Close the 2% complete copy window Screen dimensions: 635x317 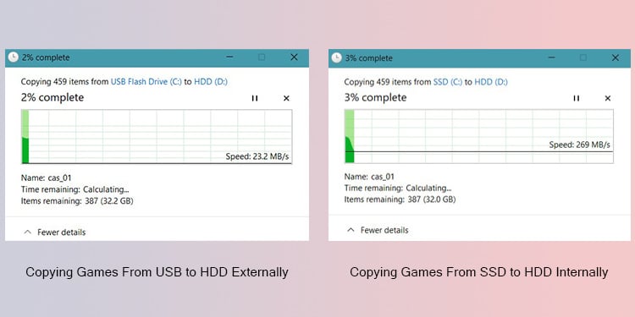pos(295,57)
